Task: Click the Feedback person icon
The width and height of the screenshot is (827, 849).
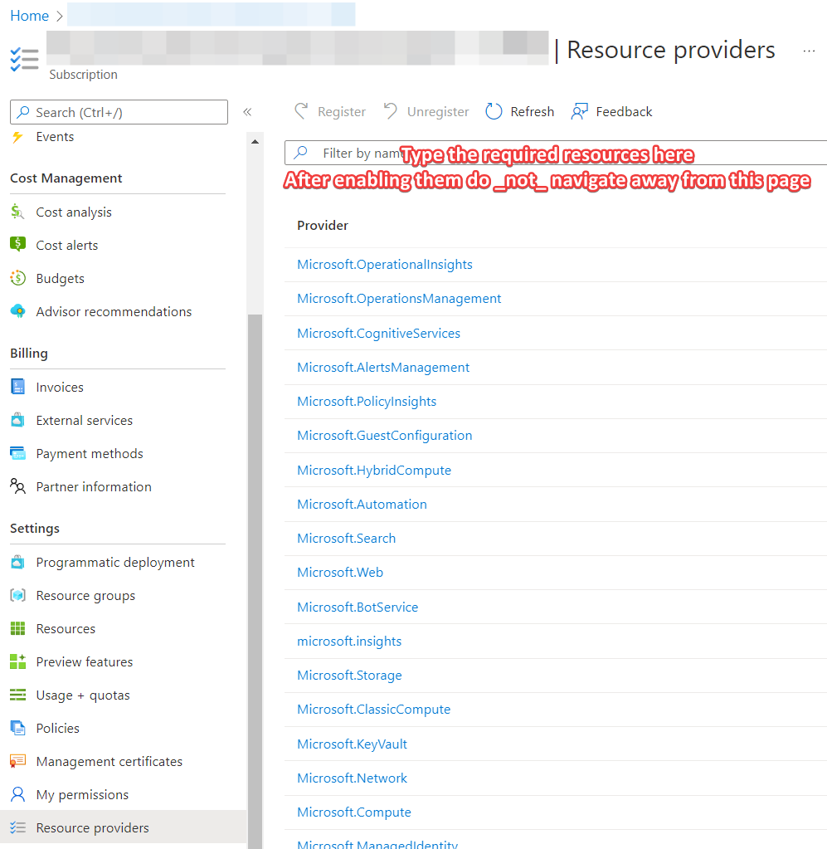Action: click(580, 111)
